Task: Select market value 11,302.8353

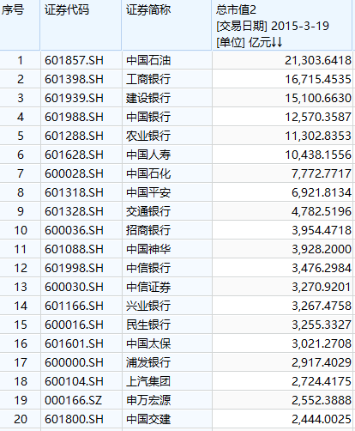Action: point(282,136)
